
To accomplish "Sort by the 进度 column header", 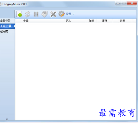I will [122, 21].
